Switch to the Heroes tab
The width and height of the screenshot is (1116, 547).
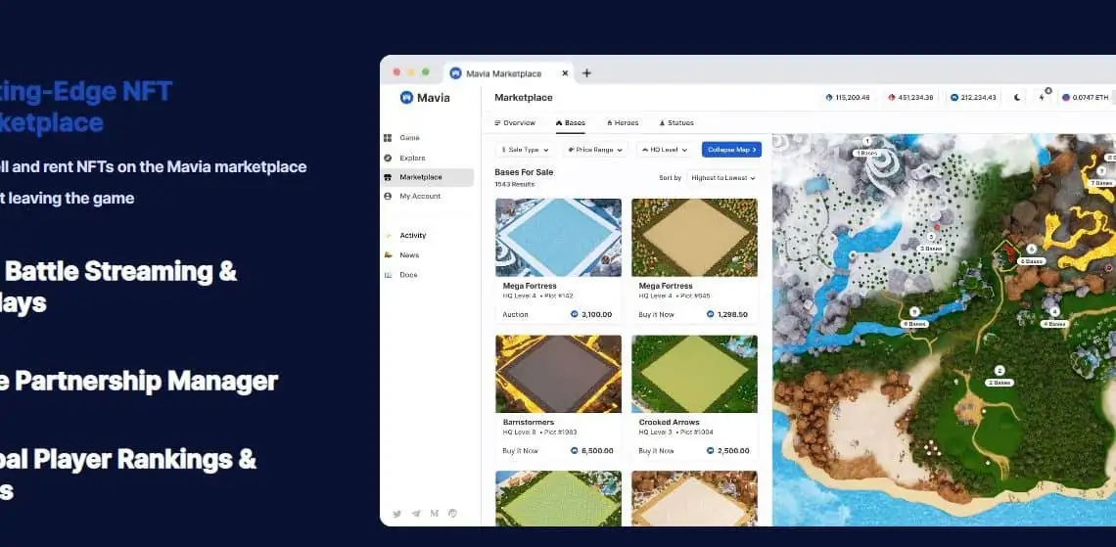click(x=623, y=123)
